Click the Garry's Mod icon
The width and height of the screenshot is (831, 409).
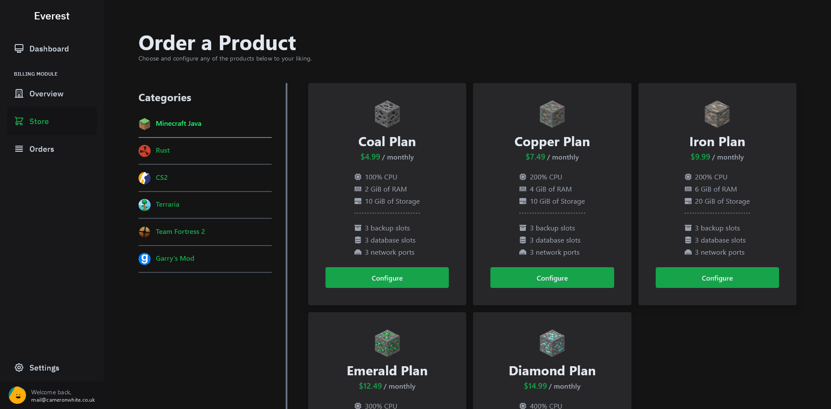pos(145,259)
